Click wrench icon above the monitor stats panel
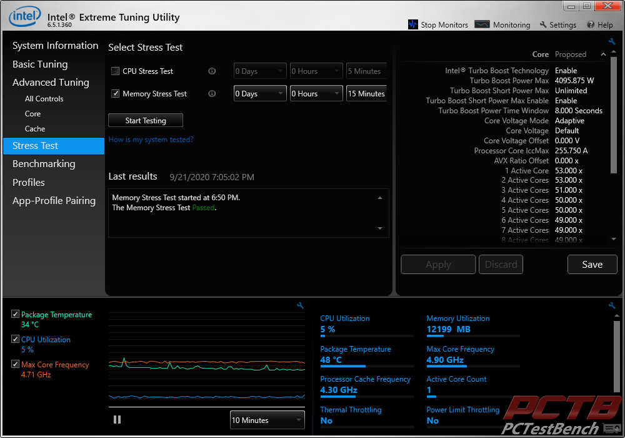625x438 pixels. point(612,305)
